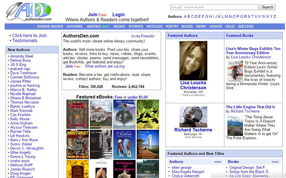The width and height of the screenshot is (286, 178).
Task: Open The Little Engine That Did It cover
Action: (x=235, y=125)
